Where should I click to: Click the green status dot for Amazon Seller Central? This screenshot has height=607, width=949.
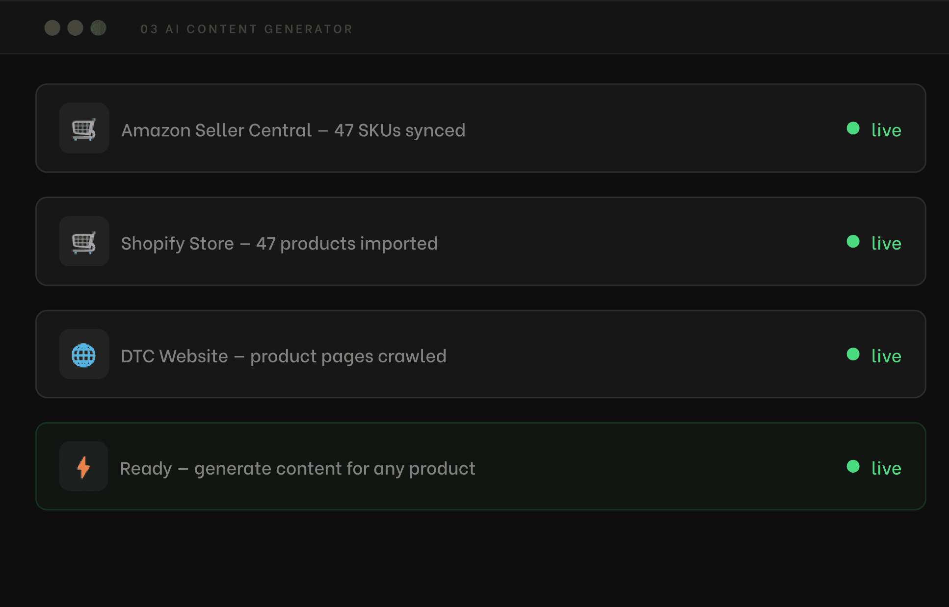point(853,128)
